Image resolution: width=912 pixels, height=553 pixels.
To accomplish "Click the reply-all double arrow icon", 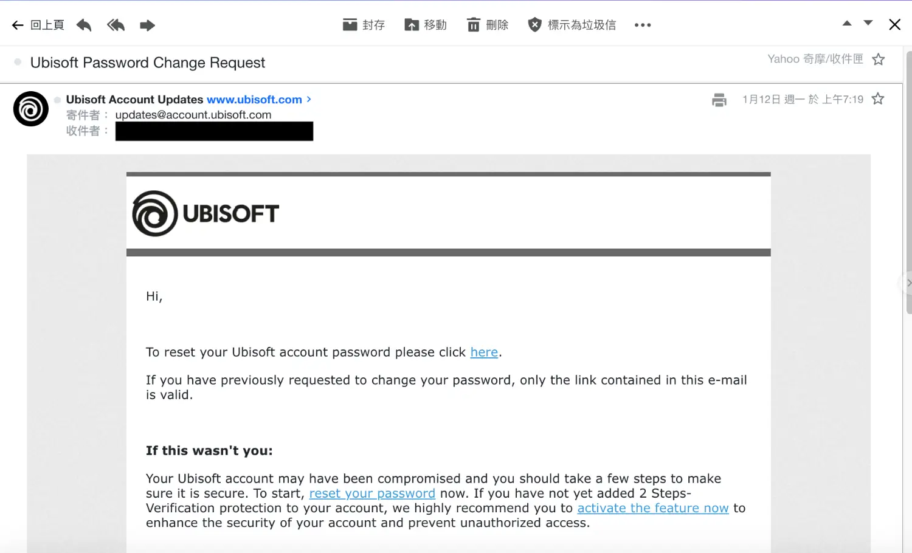I will click(116, 25).
